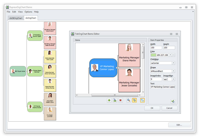Close the Items Editor dialog
This screenshot has height=137, width=200.
(x=177, y=34)
